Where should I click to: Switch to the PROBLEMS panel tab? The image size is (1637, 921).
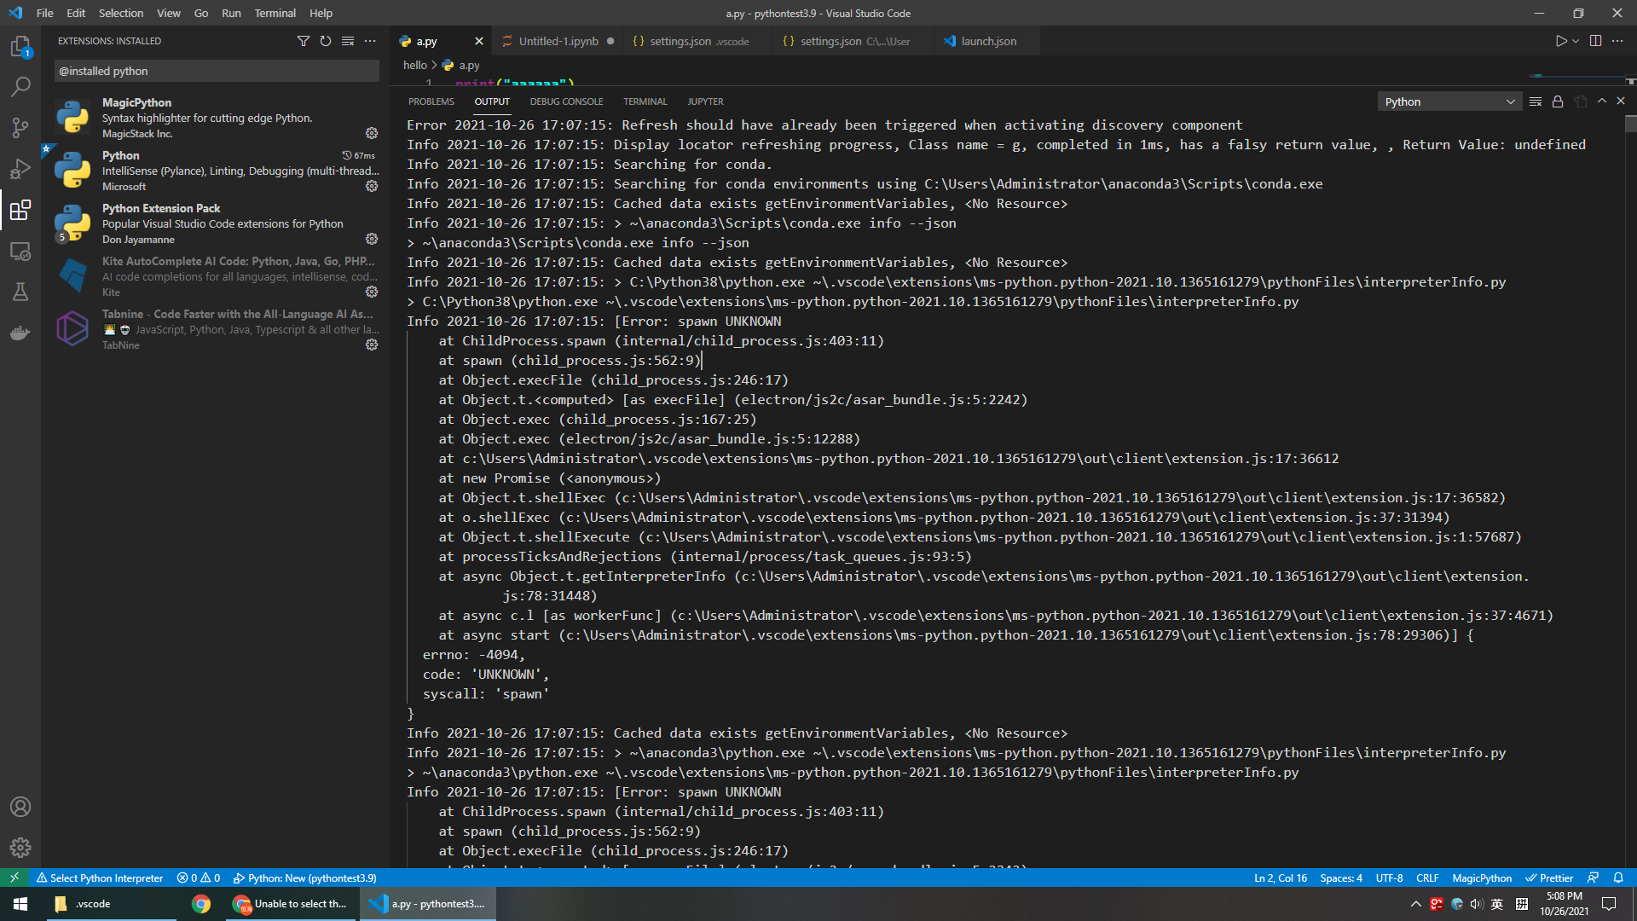(431, 101)
